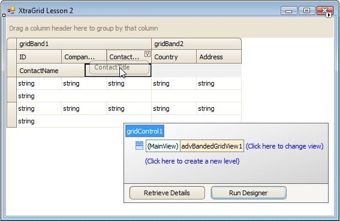Click the Run Designer button

coord(248,193)
